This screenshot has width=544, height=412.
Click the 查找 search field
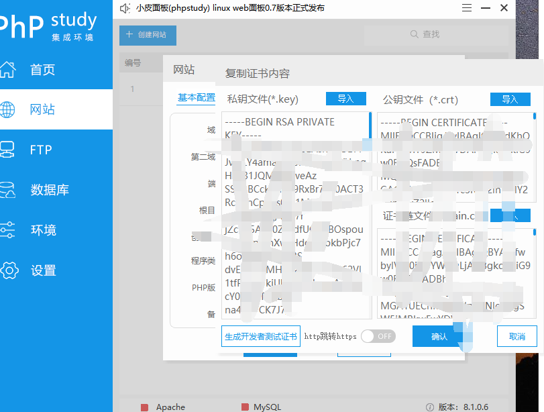(436, 34)
